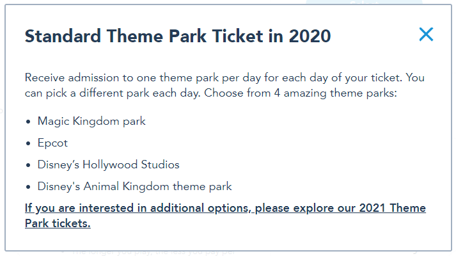
Task: Select the Disney's Hollywood Studios list item
Action: click(x=108, y=164)
